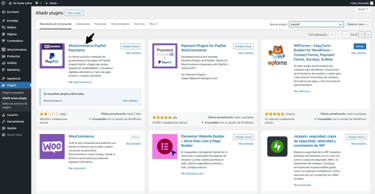Install the Jetpack plugin now
Viewport: 375px width, 194px height.
[356, 137]
